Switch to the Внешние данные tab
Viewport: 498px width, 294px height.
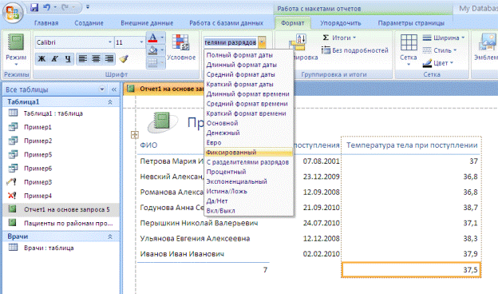pyautogui.click(x=147, y=23)
